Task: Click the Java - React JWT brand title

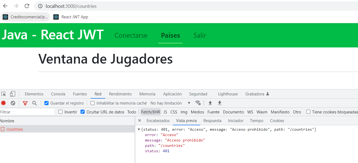Action: click(x=53, y=35)
